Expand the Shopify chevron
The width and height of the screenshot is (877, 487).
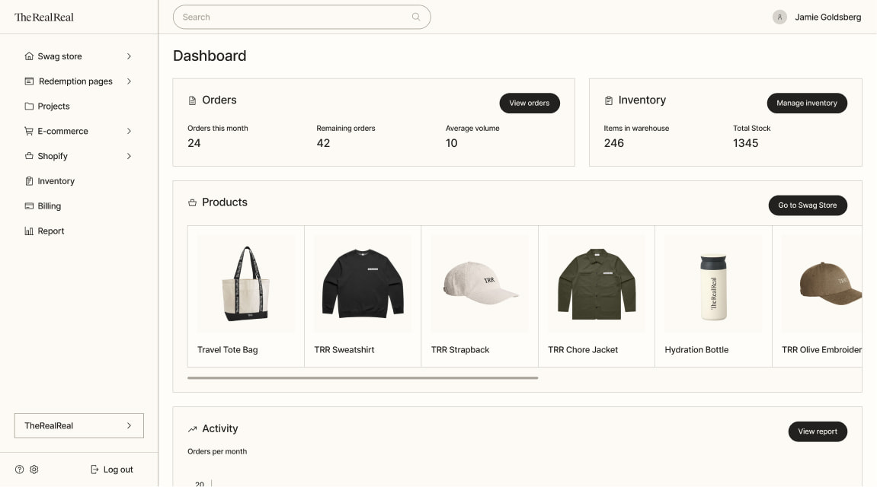(130, 156)
